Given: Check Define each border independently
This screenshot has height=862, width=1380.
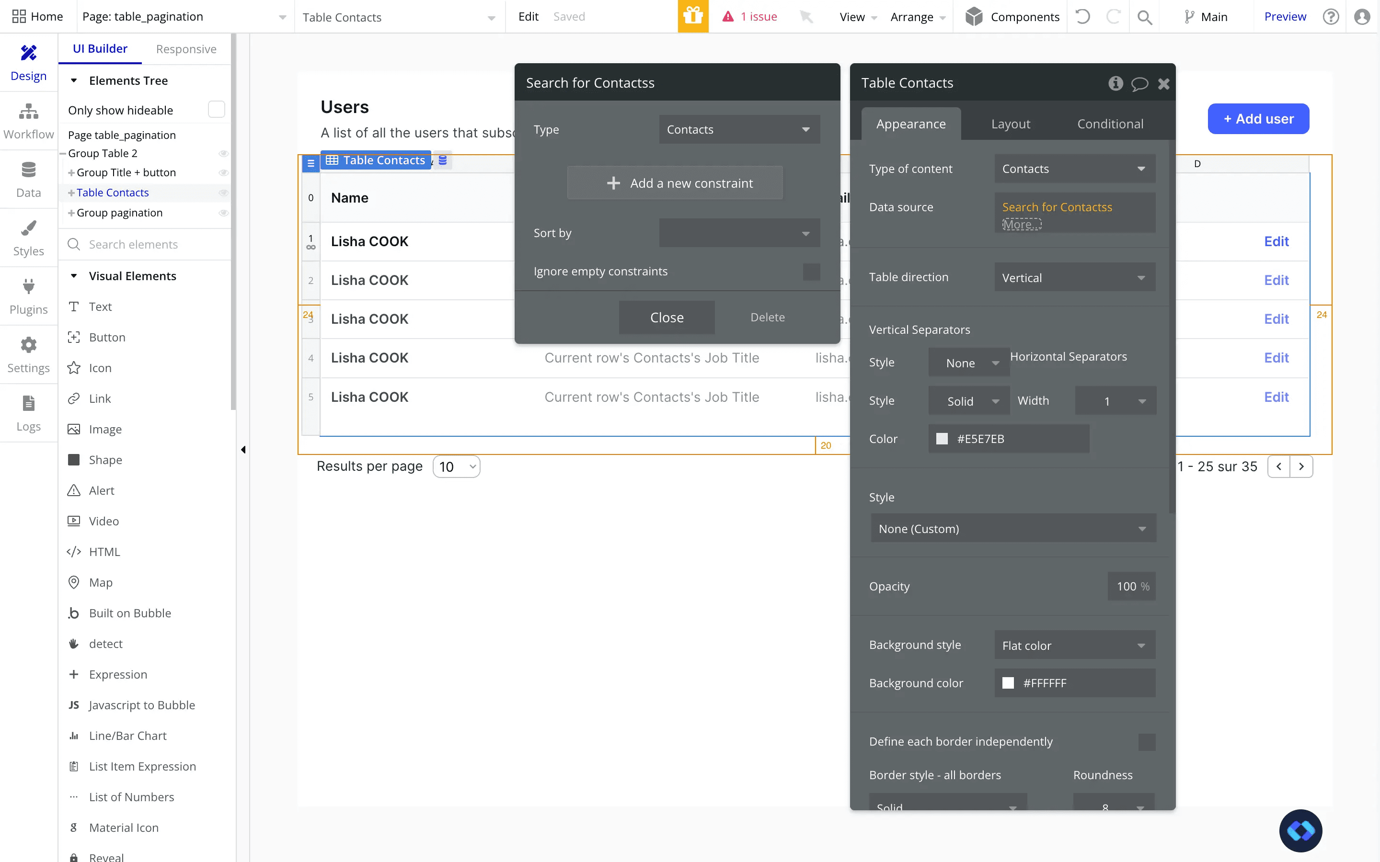Looking at the screenshot, I should click(1147, 742).
